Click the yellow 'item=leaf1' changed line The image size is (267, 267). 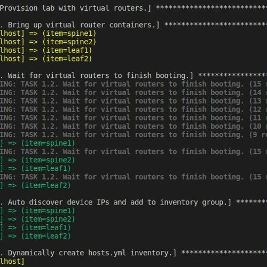[x=46, y=50]
